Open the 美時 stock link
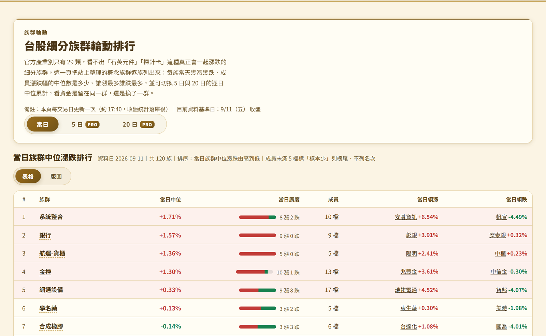This screenshot has height=336, width=546. pyautogui.click(x=501, y=308)
